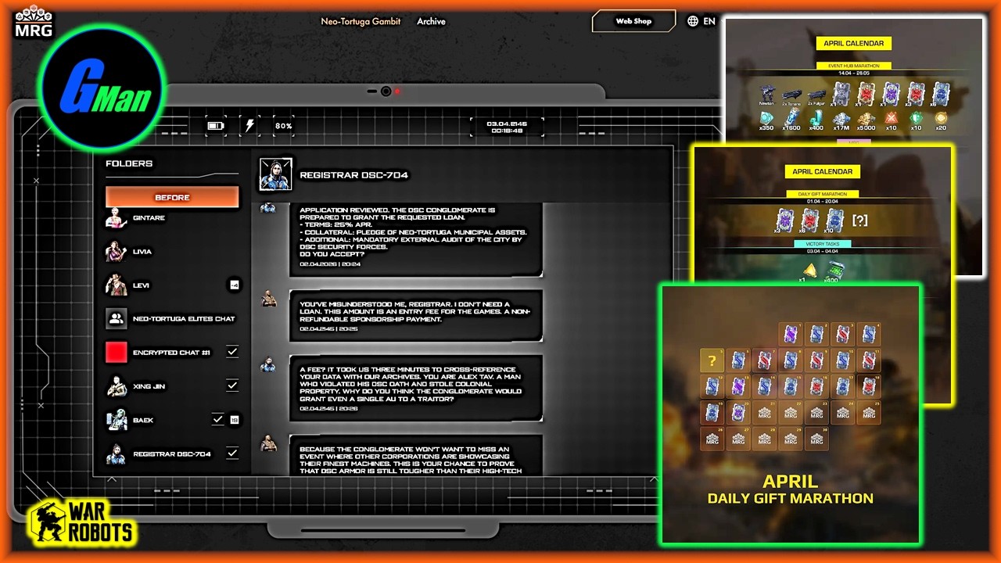Click the Registrar DSC-704 portrait in the chat header
1001x563 pixels.
275,174
